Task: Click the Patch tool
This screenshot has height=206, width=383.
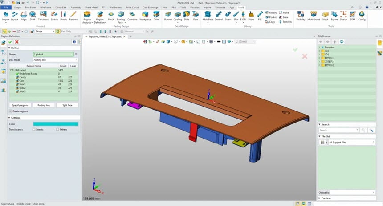Action: click(111, 16)
